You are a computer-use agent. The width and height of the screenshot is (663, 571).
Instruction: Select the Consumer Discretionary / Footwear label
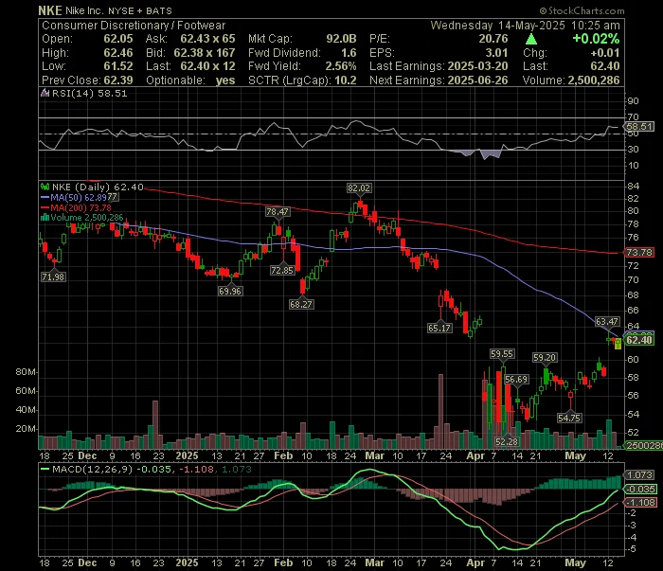coord(134,26)
